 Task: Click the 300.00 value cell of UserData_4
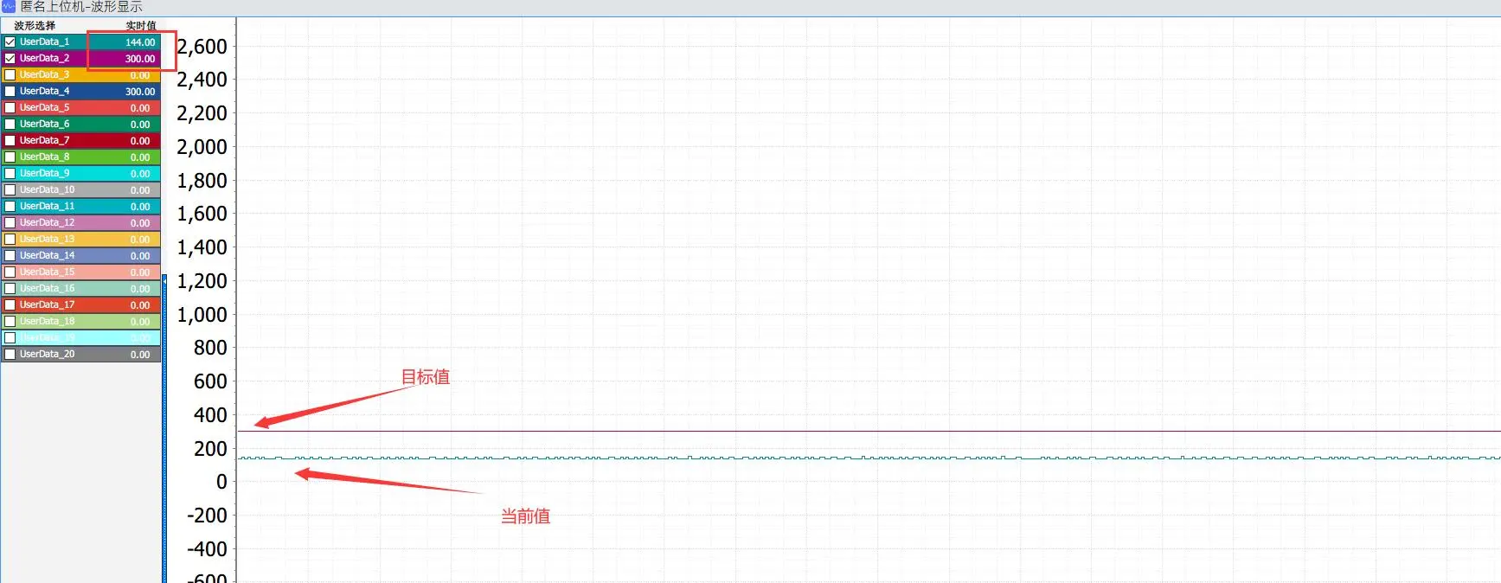(140, 92)
